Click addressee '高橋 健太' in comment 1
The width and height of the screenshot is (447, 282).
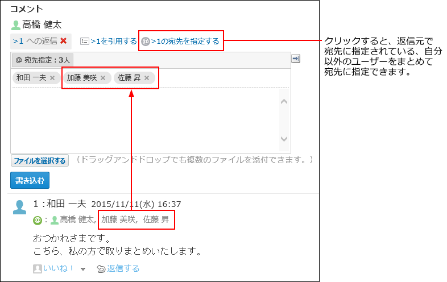[x=77, y=219]
